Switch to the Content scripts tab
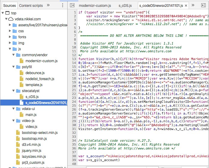 click(31, 6)
